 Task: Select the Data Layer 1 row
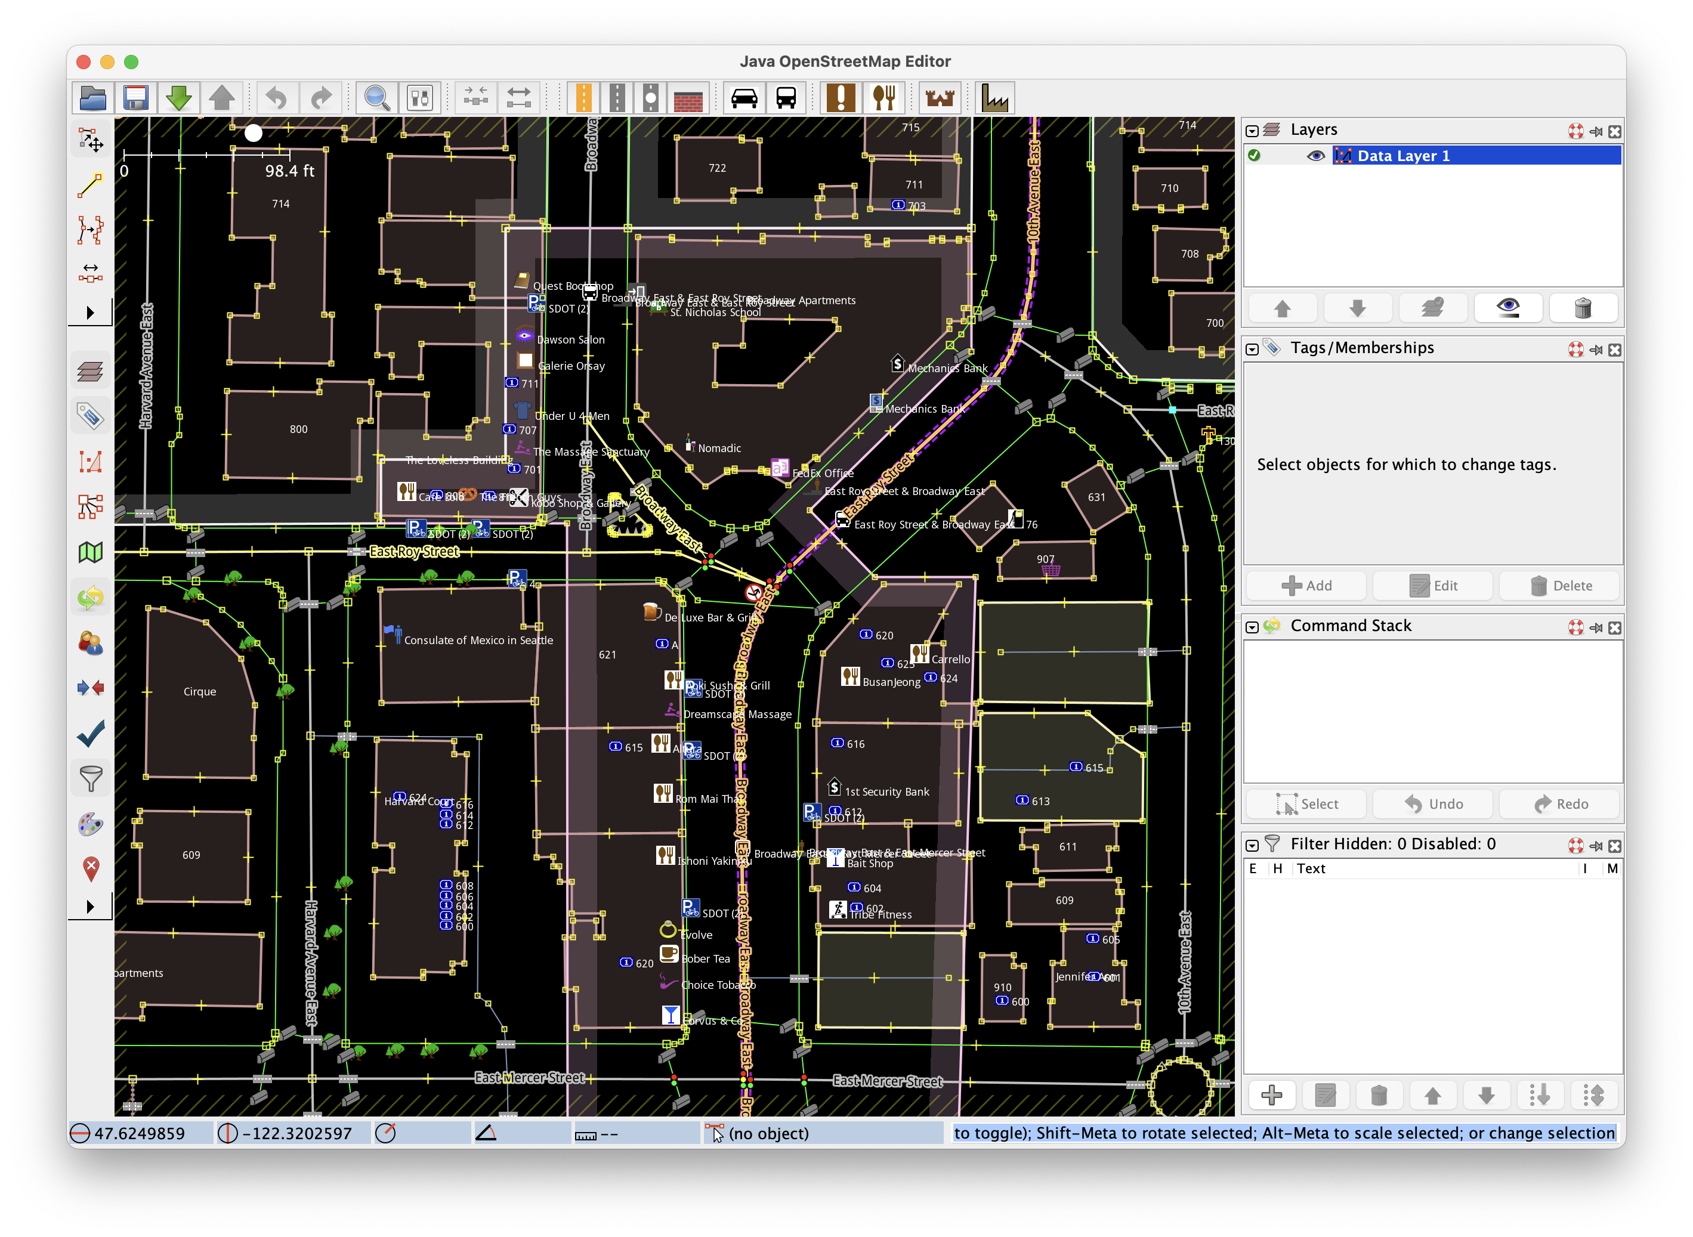(1432, 156)
